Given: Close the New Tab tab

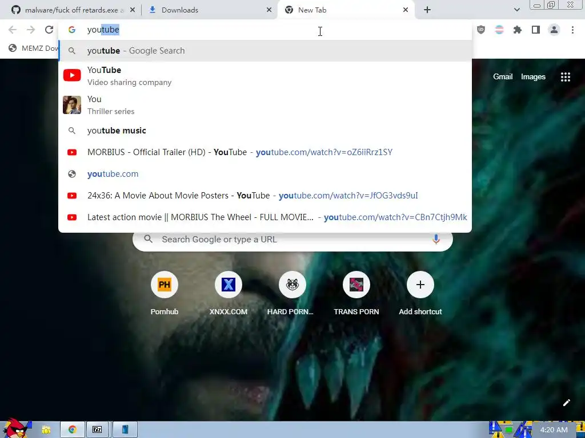Looking at the screenshot, I should [406, 10].
